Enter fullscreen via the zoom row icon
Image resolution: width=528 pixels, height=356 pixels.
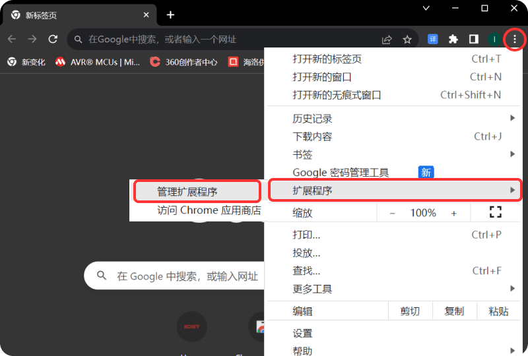496,212
